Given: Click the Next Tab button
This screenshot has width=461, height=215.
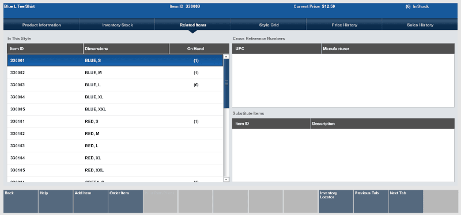Looking at the screenshot, I should (406, 201).
